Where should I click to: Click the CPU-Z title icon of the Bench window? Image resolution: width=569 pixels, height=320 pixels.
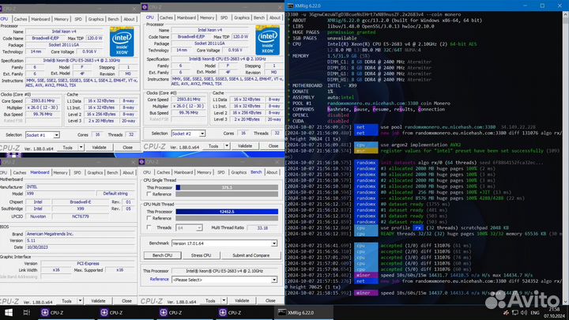coord(142,162)
